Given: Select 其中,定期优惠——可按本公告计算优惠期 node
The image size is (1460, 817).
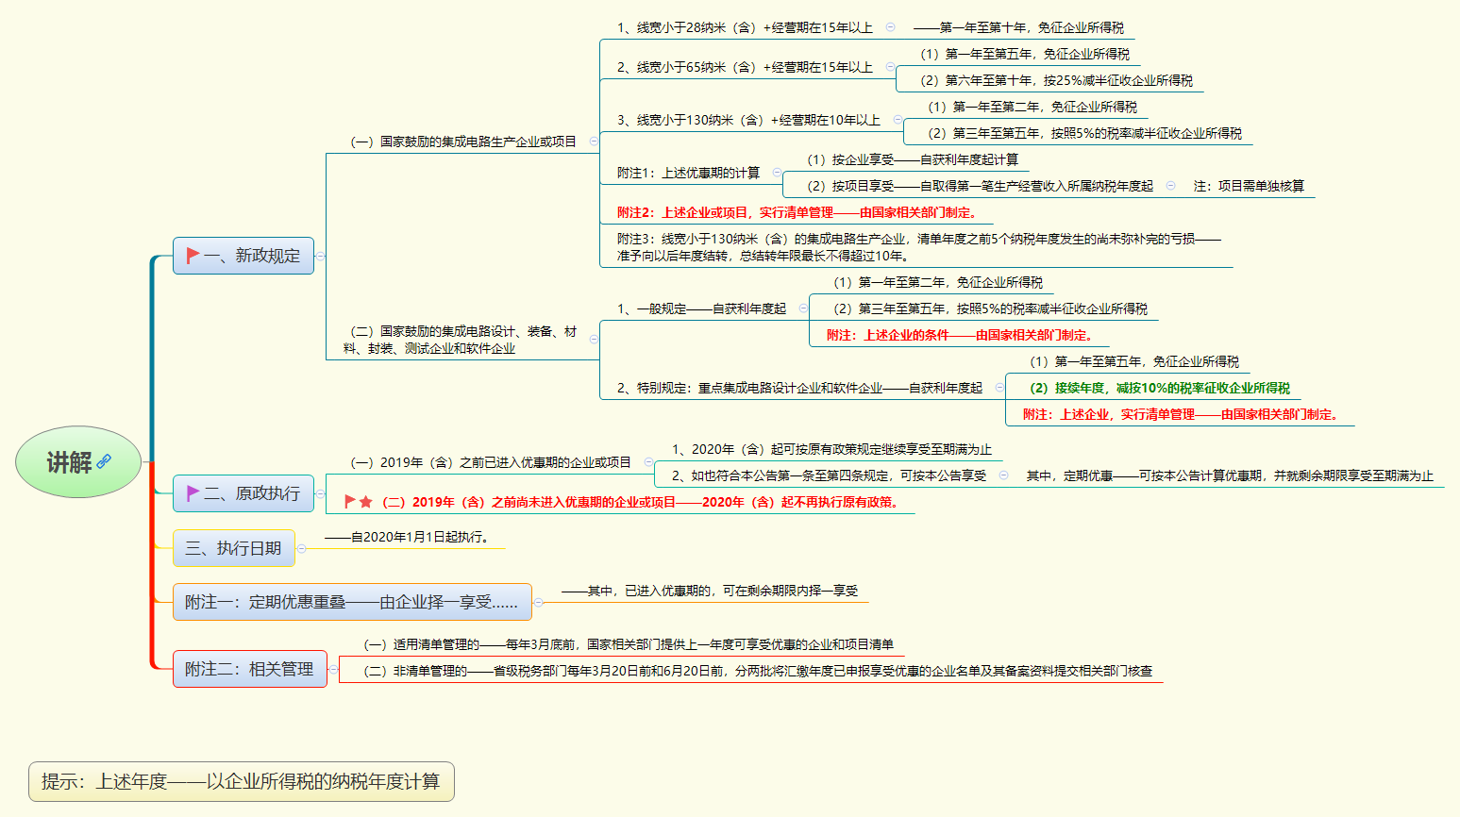Looking at the screenshot, I should point(1230,475).
